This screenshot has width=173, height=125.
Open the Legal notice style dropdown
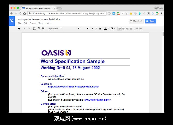(55, 29)
